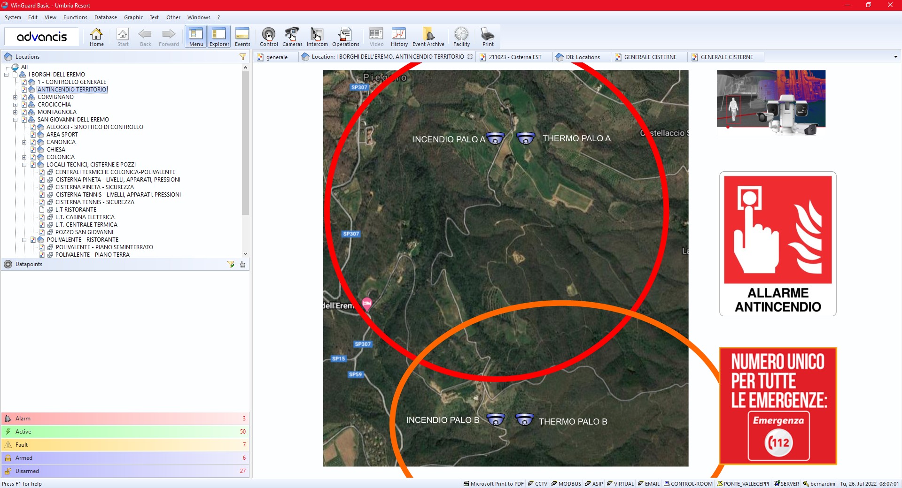Select the camera icon beside THERMO PALO A

click(x=526, y=138)
